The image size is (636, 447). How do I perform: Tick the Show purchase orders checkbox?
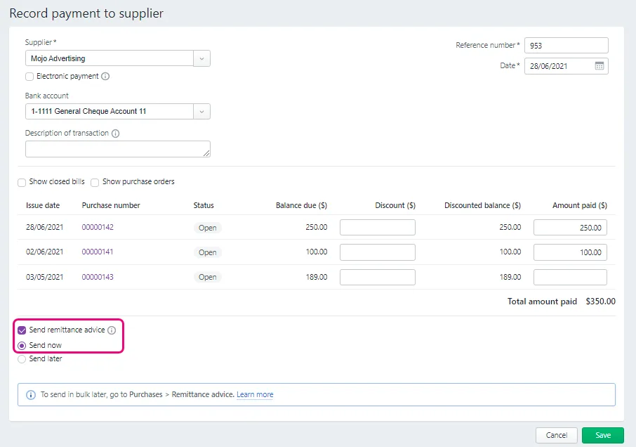[x=95, y=182]
